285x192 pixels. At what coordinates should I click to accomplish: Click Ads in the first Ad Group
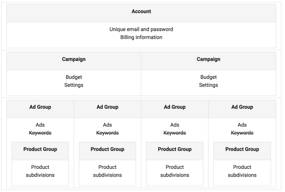(x=40, y=125)
